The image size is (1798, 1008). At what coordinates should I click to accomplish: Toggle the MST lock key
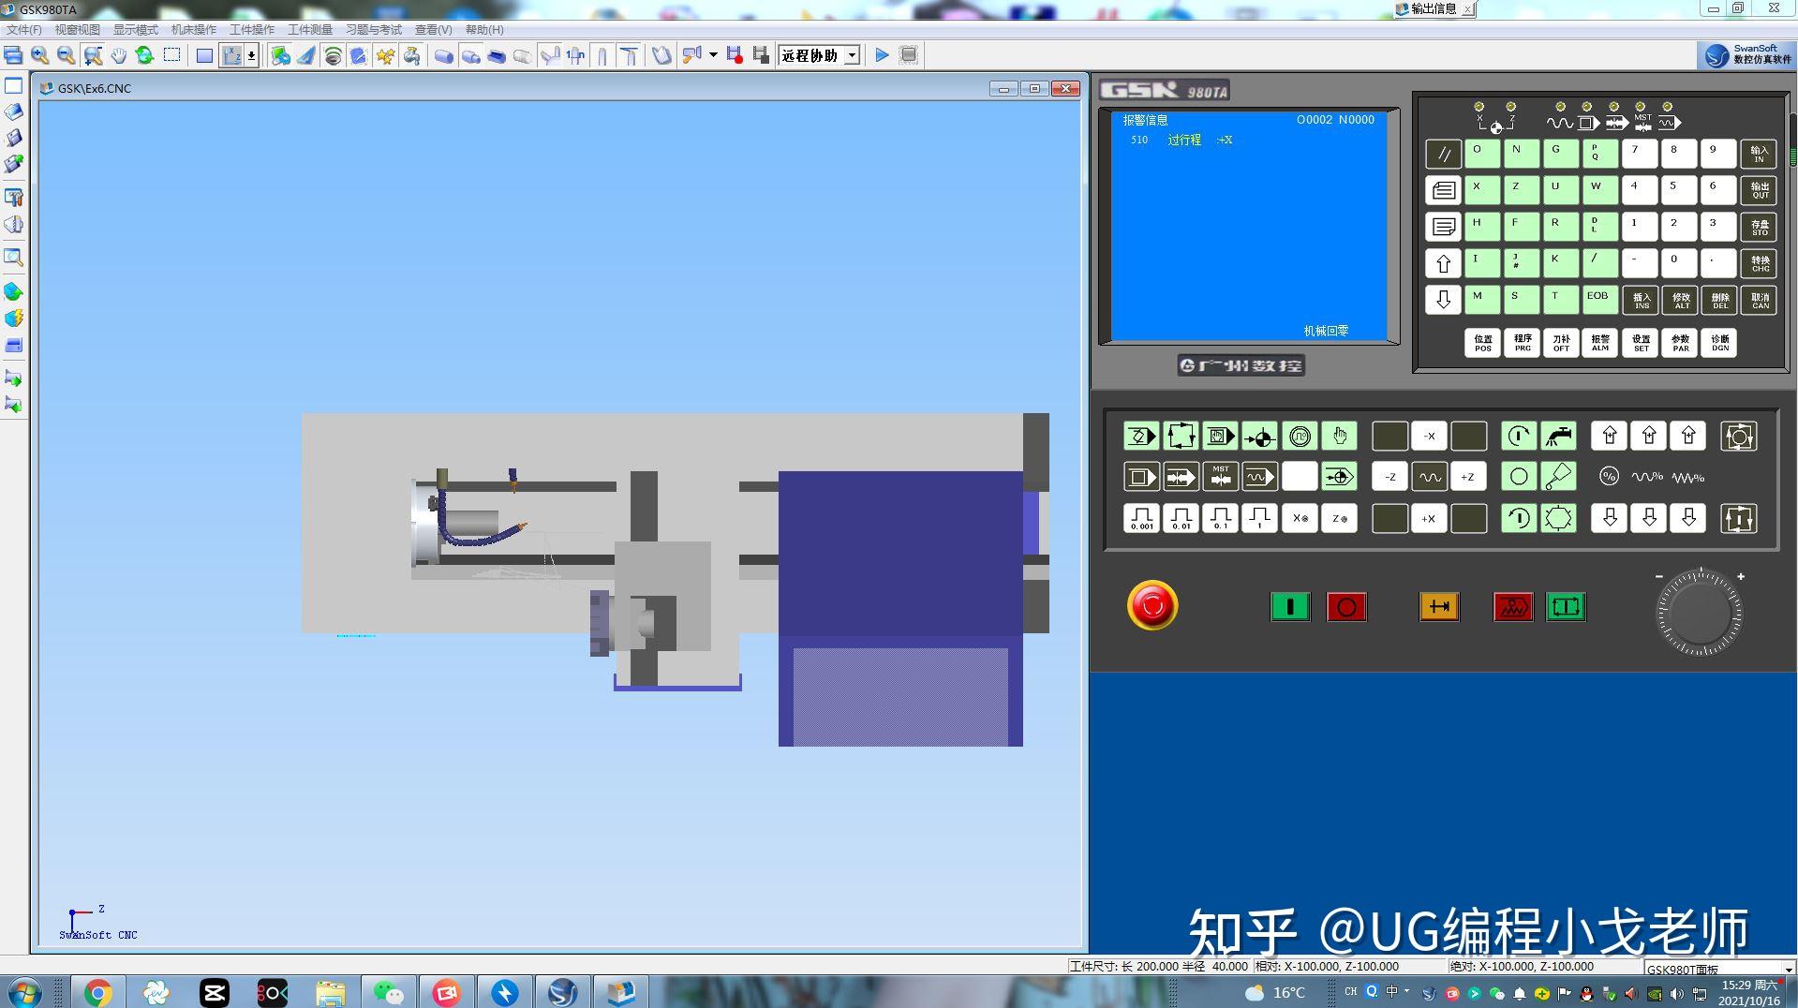tap(1220, 477)
